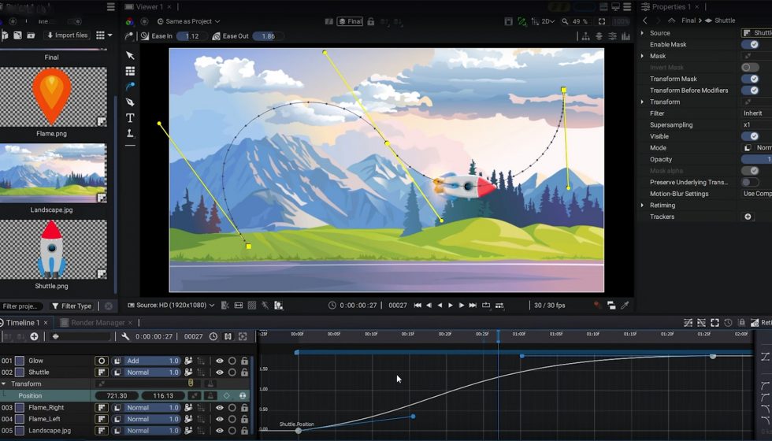Expand the Source property

(642, 33)
